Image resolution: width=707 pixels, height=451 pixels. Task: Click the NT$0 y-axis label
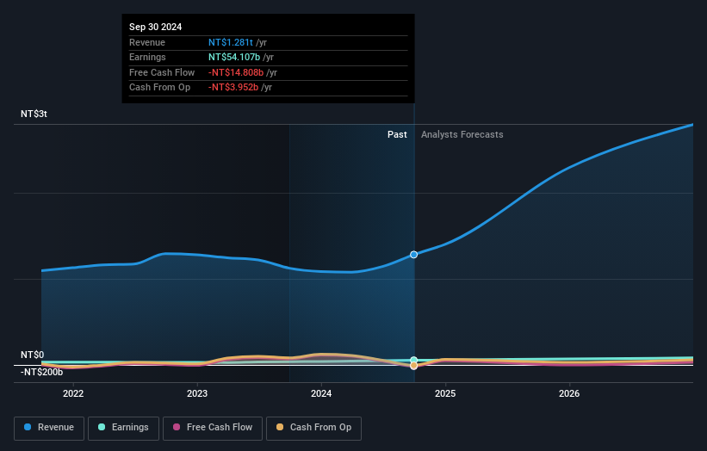tap(33, 355)
